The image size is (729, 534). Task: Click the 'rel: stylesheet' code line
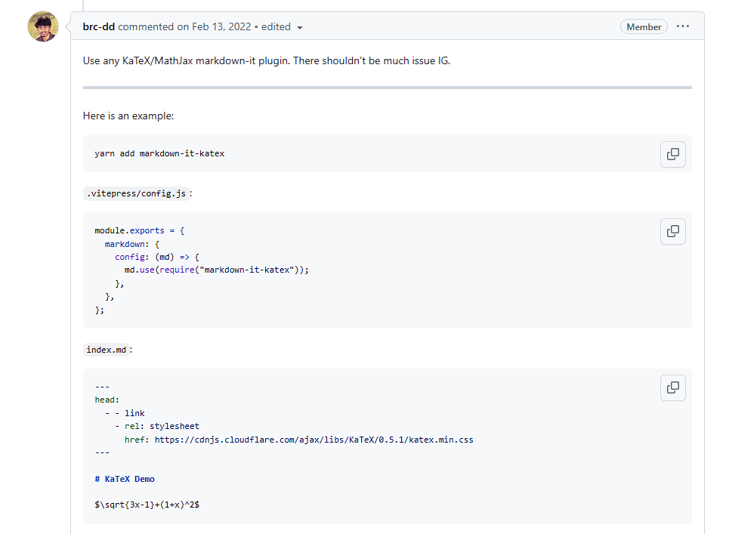[x=162, y=426]
